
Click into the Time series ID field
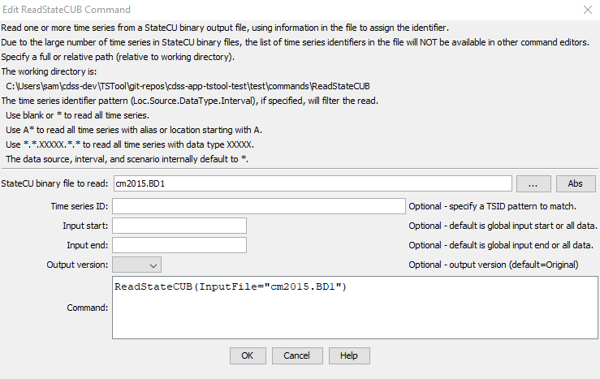coord(259,206)
